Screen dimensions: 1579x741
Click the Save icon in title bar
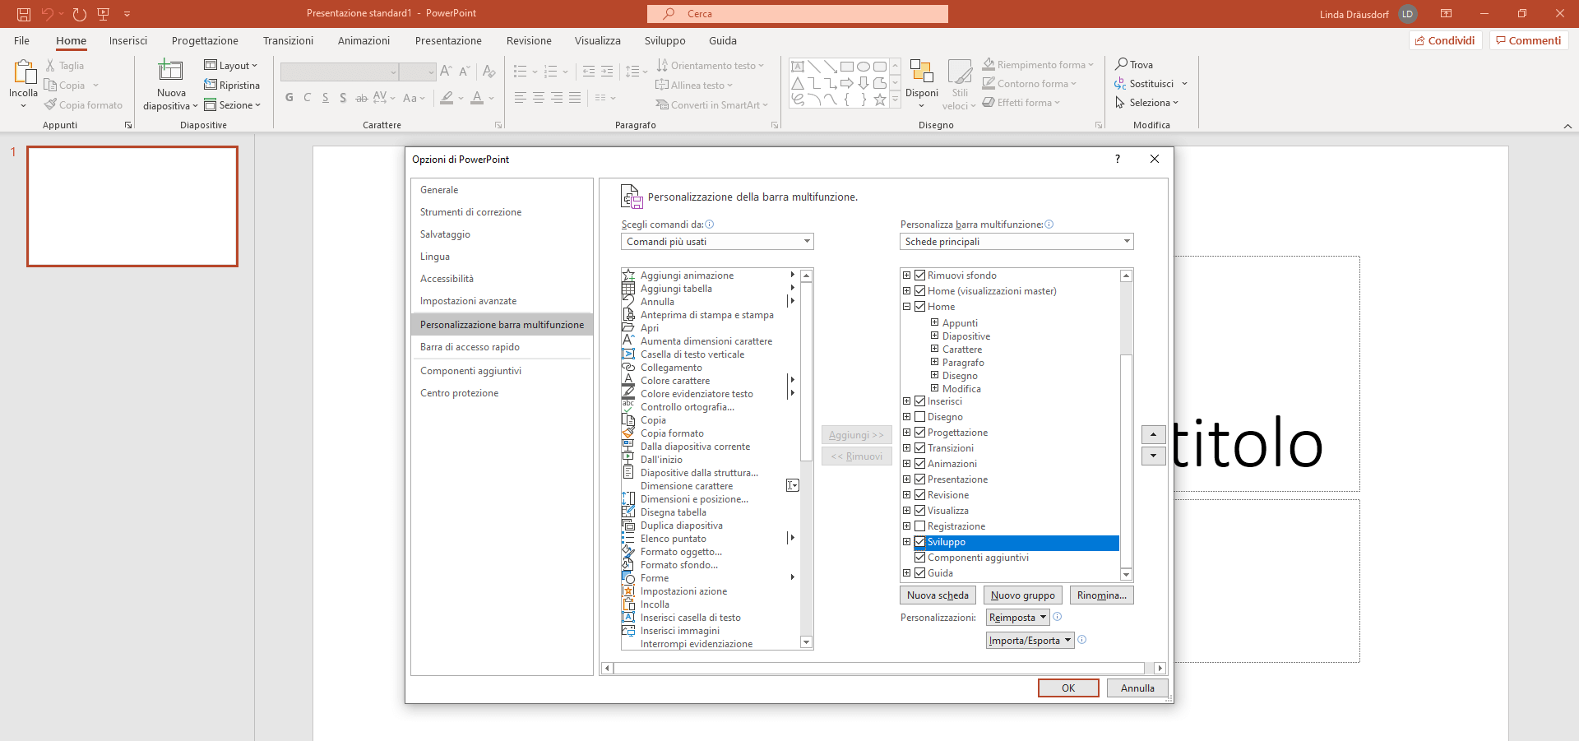pos(24,14)
